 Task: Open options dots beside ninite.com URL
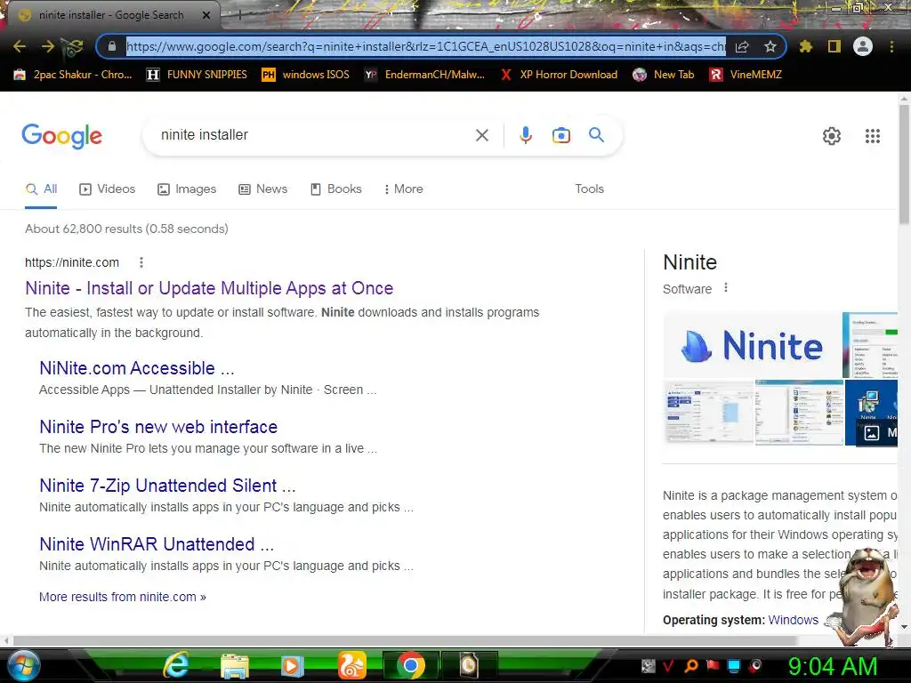tap(141, 262)
